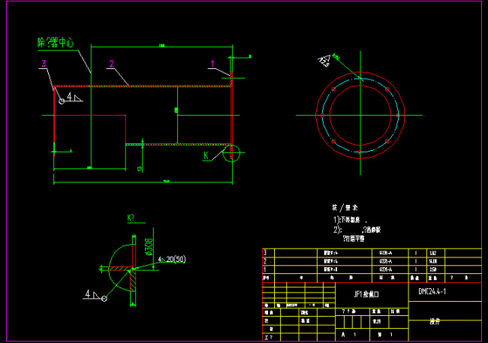The height and width of the screenshot is (343, 488).
Task: Click the magenta part callout number 3
Action: (x=44, y=64)
